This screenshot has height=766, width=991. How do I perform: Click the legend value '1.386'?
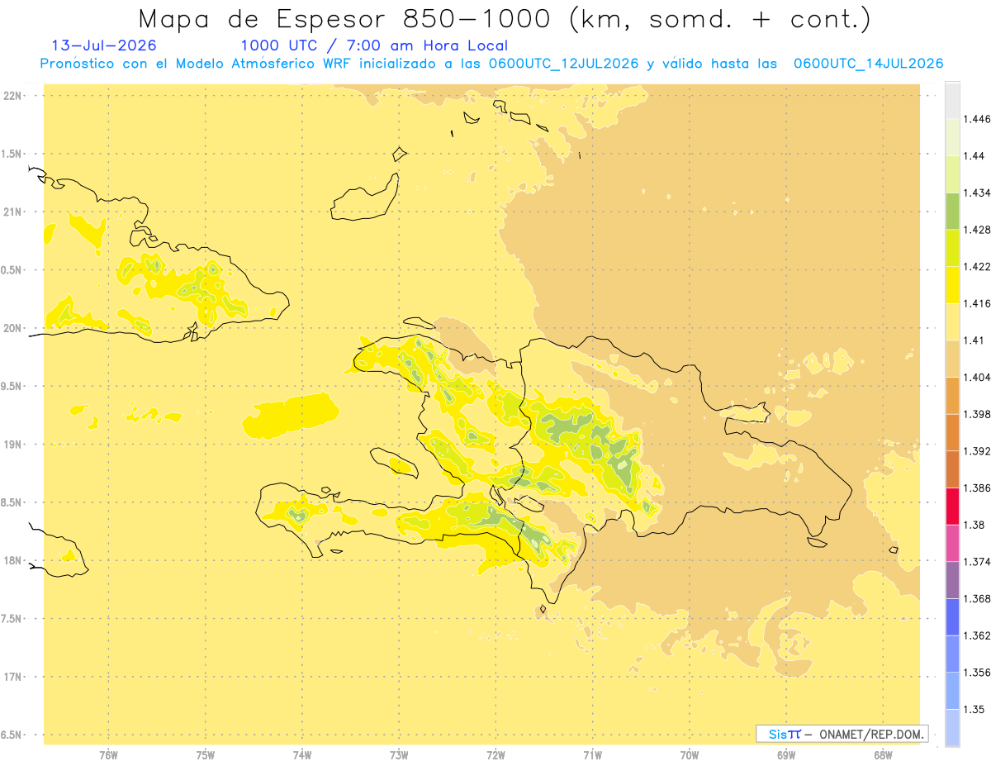pos(977,488)
